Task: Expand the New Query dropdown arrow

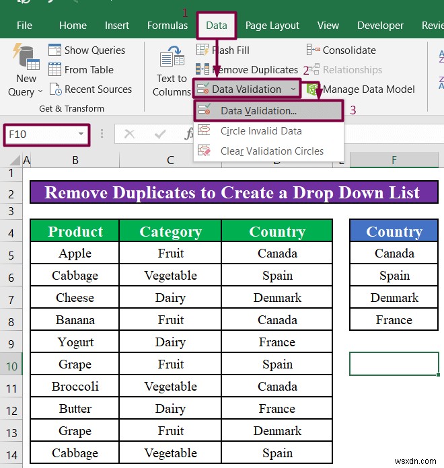Action: coord(40,91)
